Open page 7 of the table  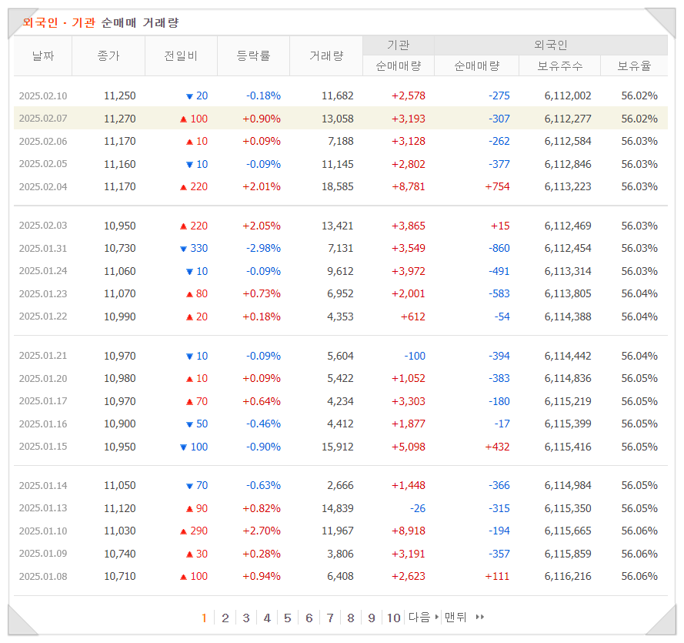330,618
